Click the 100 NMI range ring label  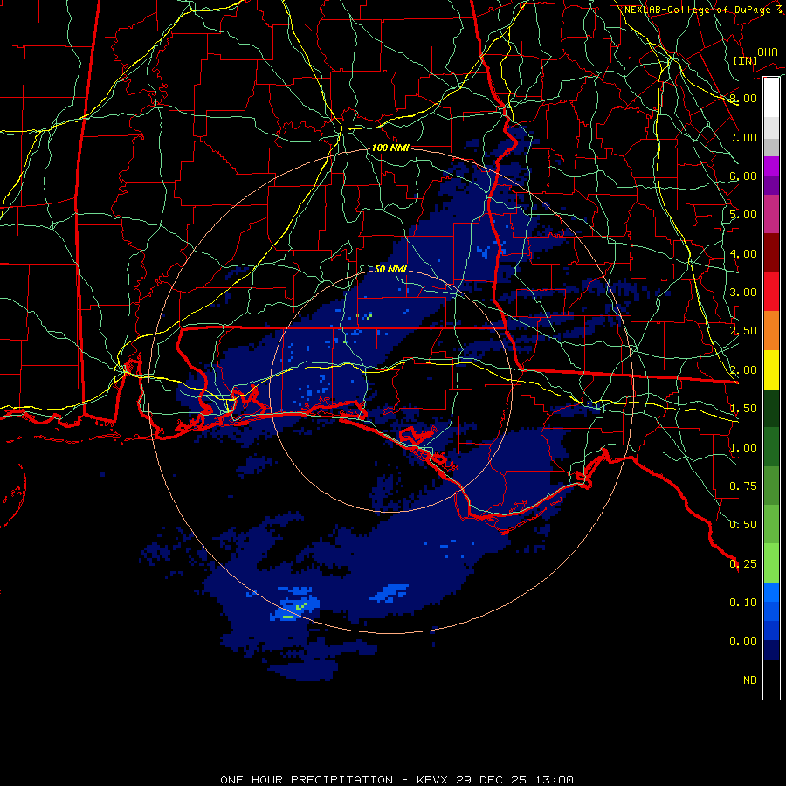pos(390,148)
